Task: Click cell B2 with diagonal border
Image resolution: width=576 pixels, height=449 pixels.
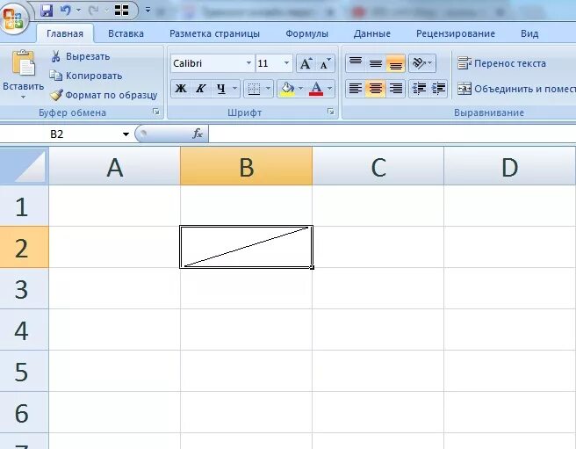Action: tap(246, 247)
